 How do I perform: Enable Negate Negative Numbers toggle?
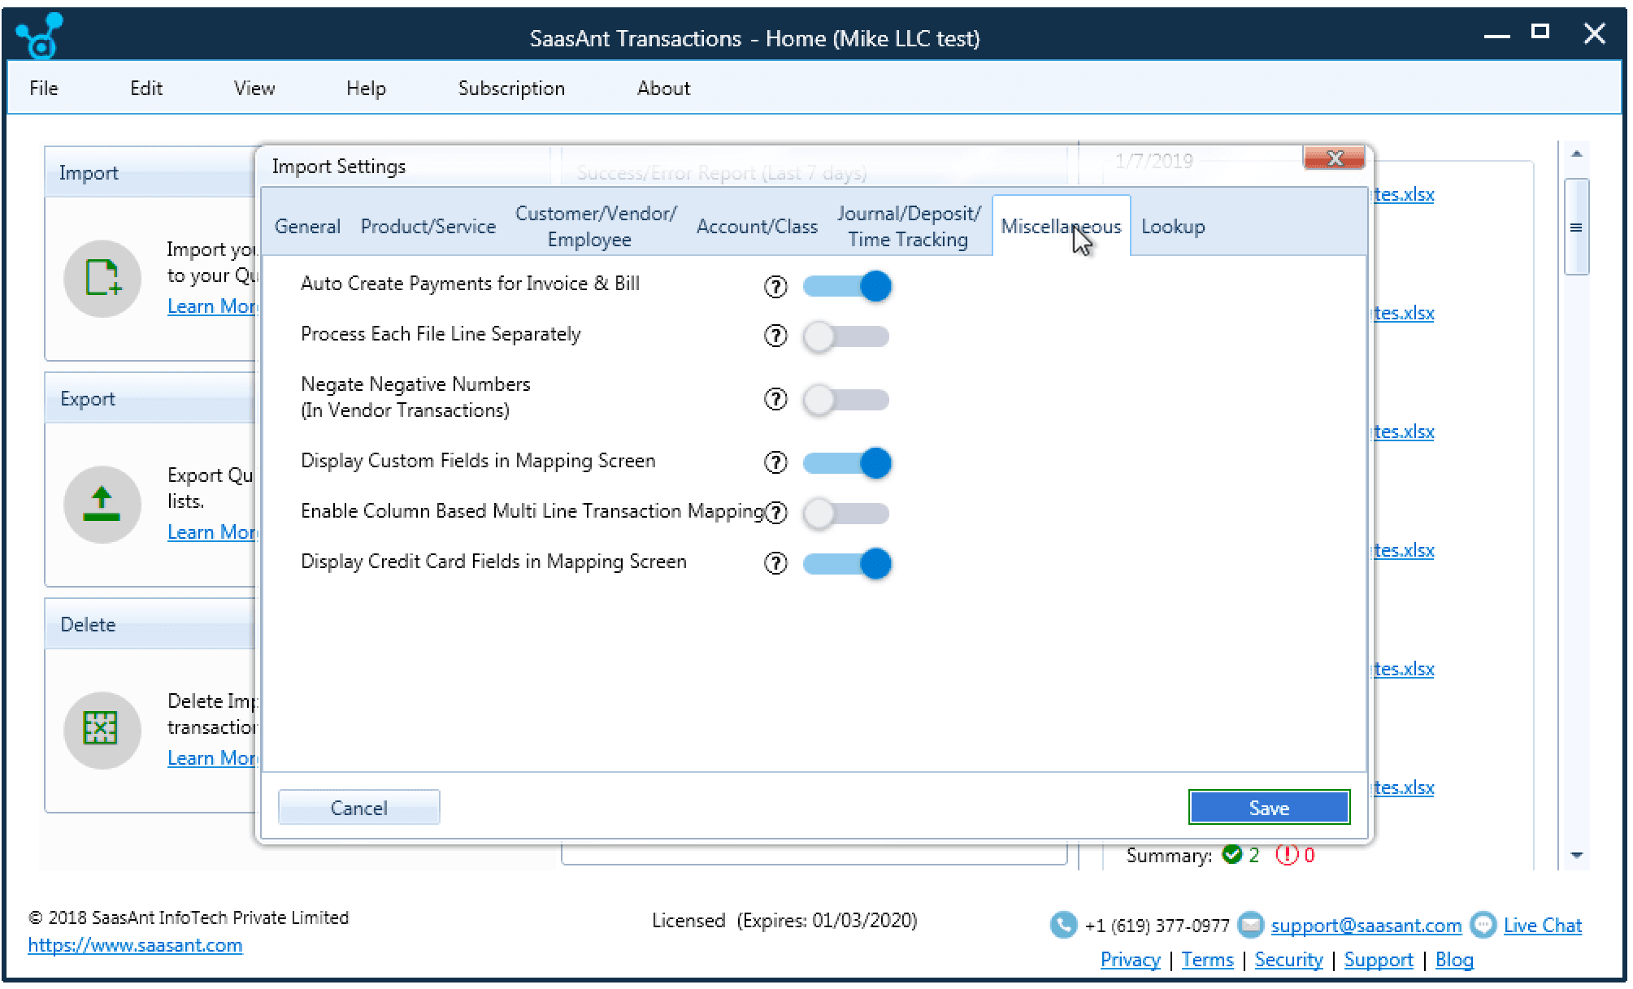(846, 400)
